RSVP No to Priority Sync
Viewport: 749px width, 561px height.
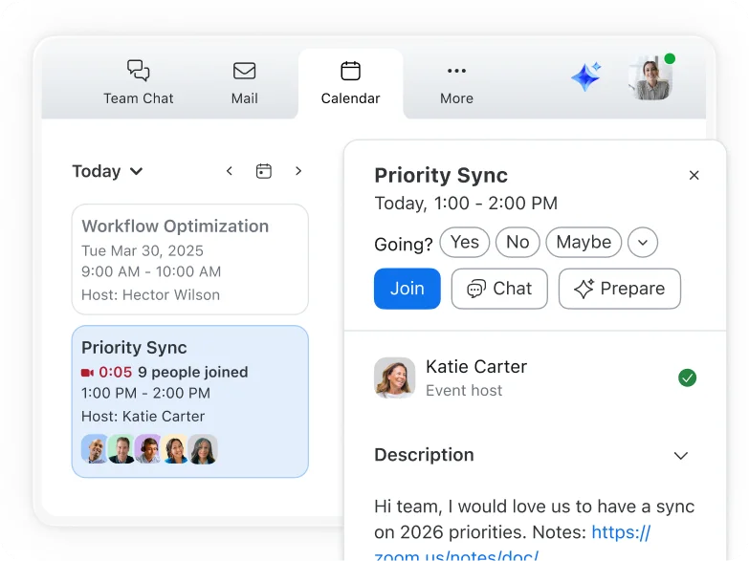[518, 243]
